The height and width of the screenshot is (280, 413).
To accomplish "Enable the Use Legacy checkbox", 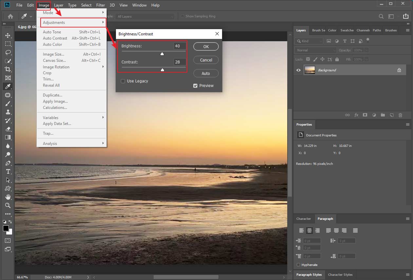I will click(x=123, y=81).
